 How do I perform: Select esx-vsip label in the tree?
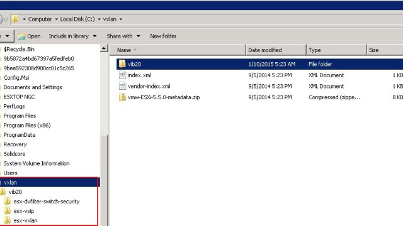[x=24, y=211]
